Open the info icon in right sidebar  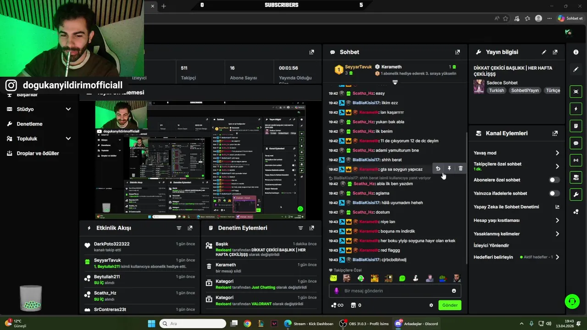coord(576,52)
